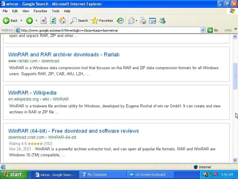Open the Messenger people icon
Viewport: 238px width, 179px height.
[x=162, y=21]
